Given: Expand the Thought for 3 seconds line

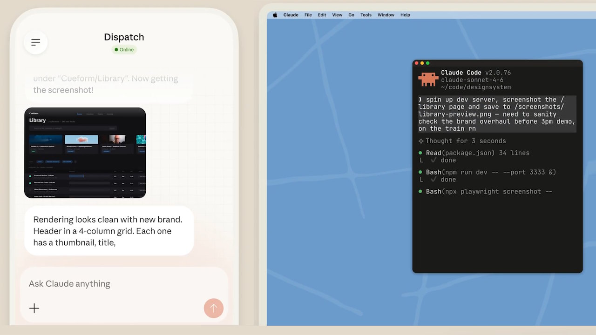Looking at the screenshot, I should coord(462,141).
